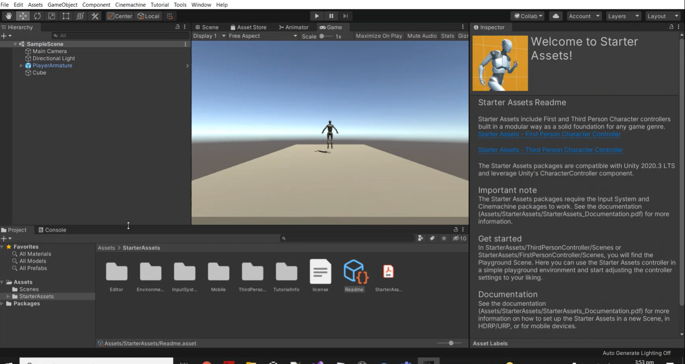
Task: Start Play mode with the Play button
Action: pos(316,16)
